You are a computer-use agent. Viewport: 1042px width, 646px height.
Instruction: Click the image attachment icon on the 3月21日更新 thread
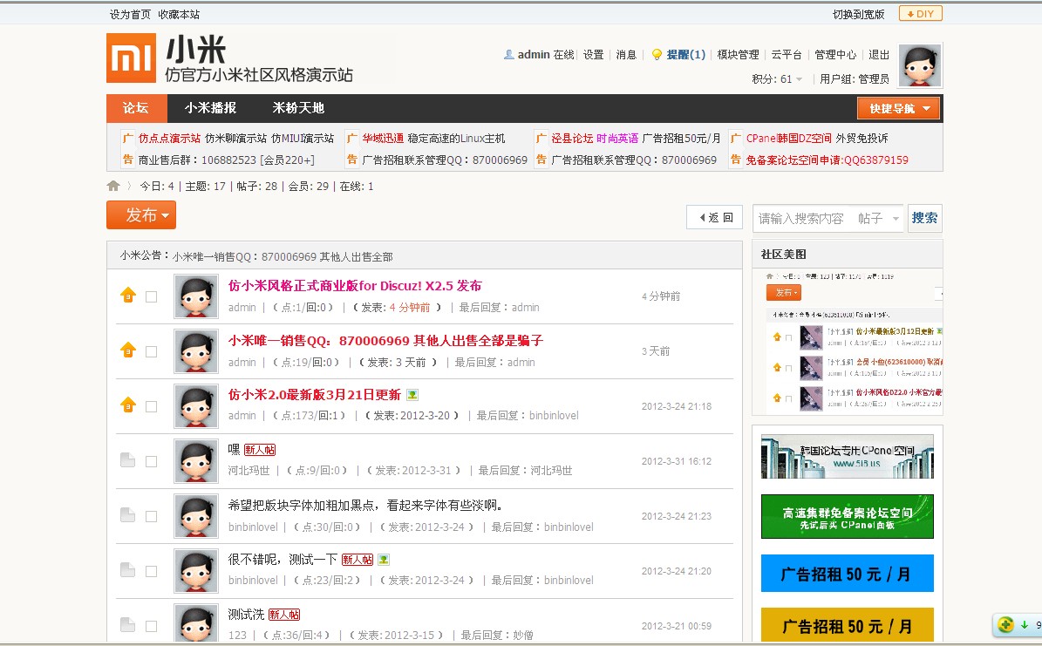[412, 395]
